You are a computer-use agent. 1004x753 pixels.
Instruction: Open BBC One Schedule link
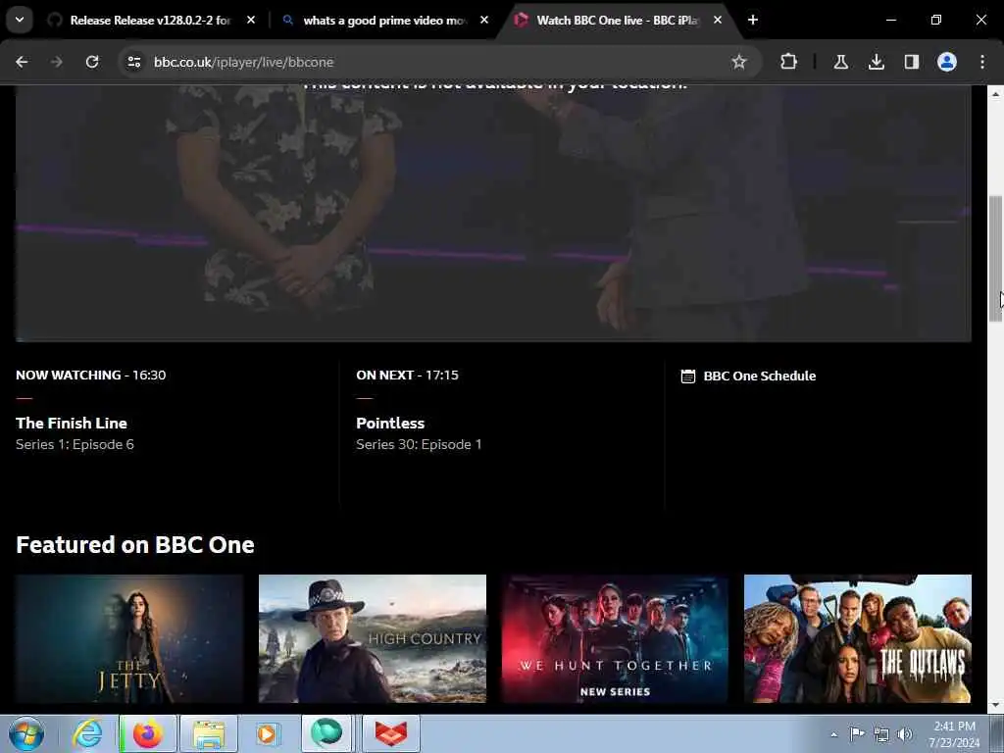[760, 376]
